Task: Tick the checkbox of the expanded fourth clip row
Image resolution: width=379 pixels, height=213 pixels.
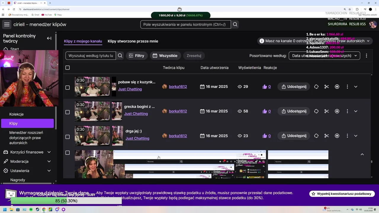Action: [68, 153]
